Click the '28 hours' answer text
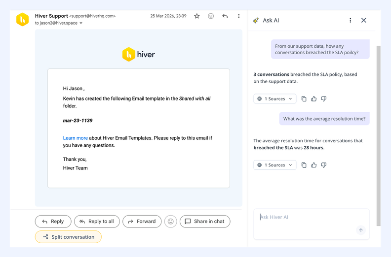Viewport: 391px width, 257px height. 308,144
